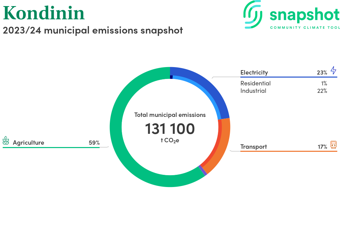This screenshot has width=340, height=227.
Task: Click the 2023/24 municipal emissions snapshot subtitle
Action: 93,30
